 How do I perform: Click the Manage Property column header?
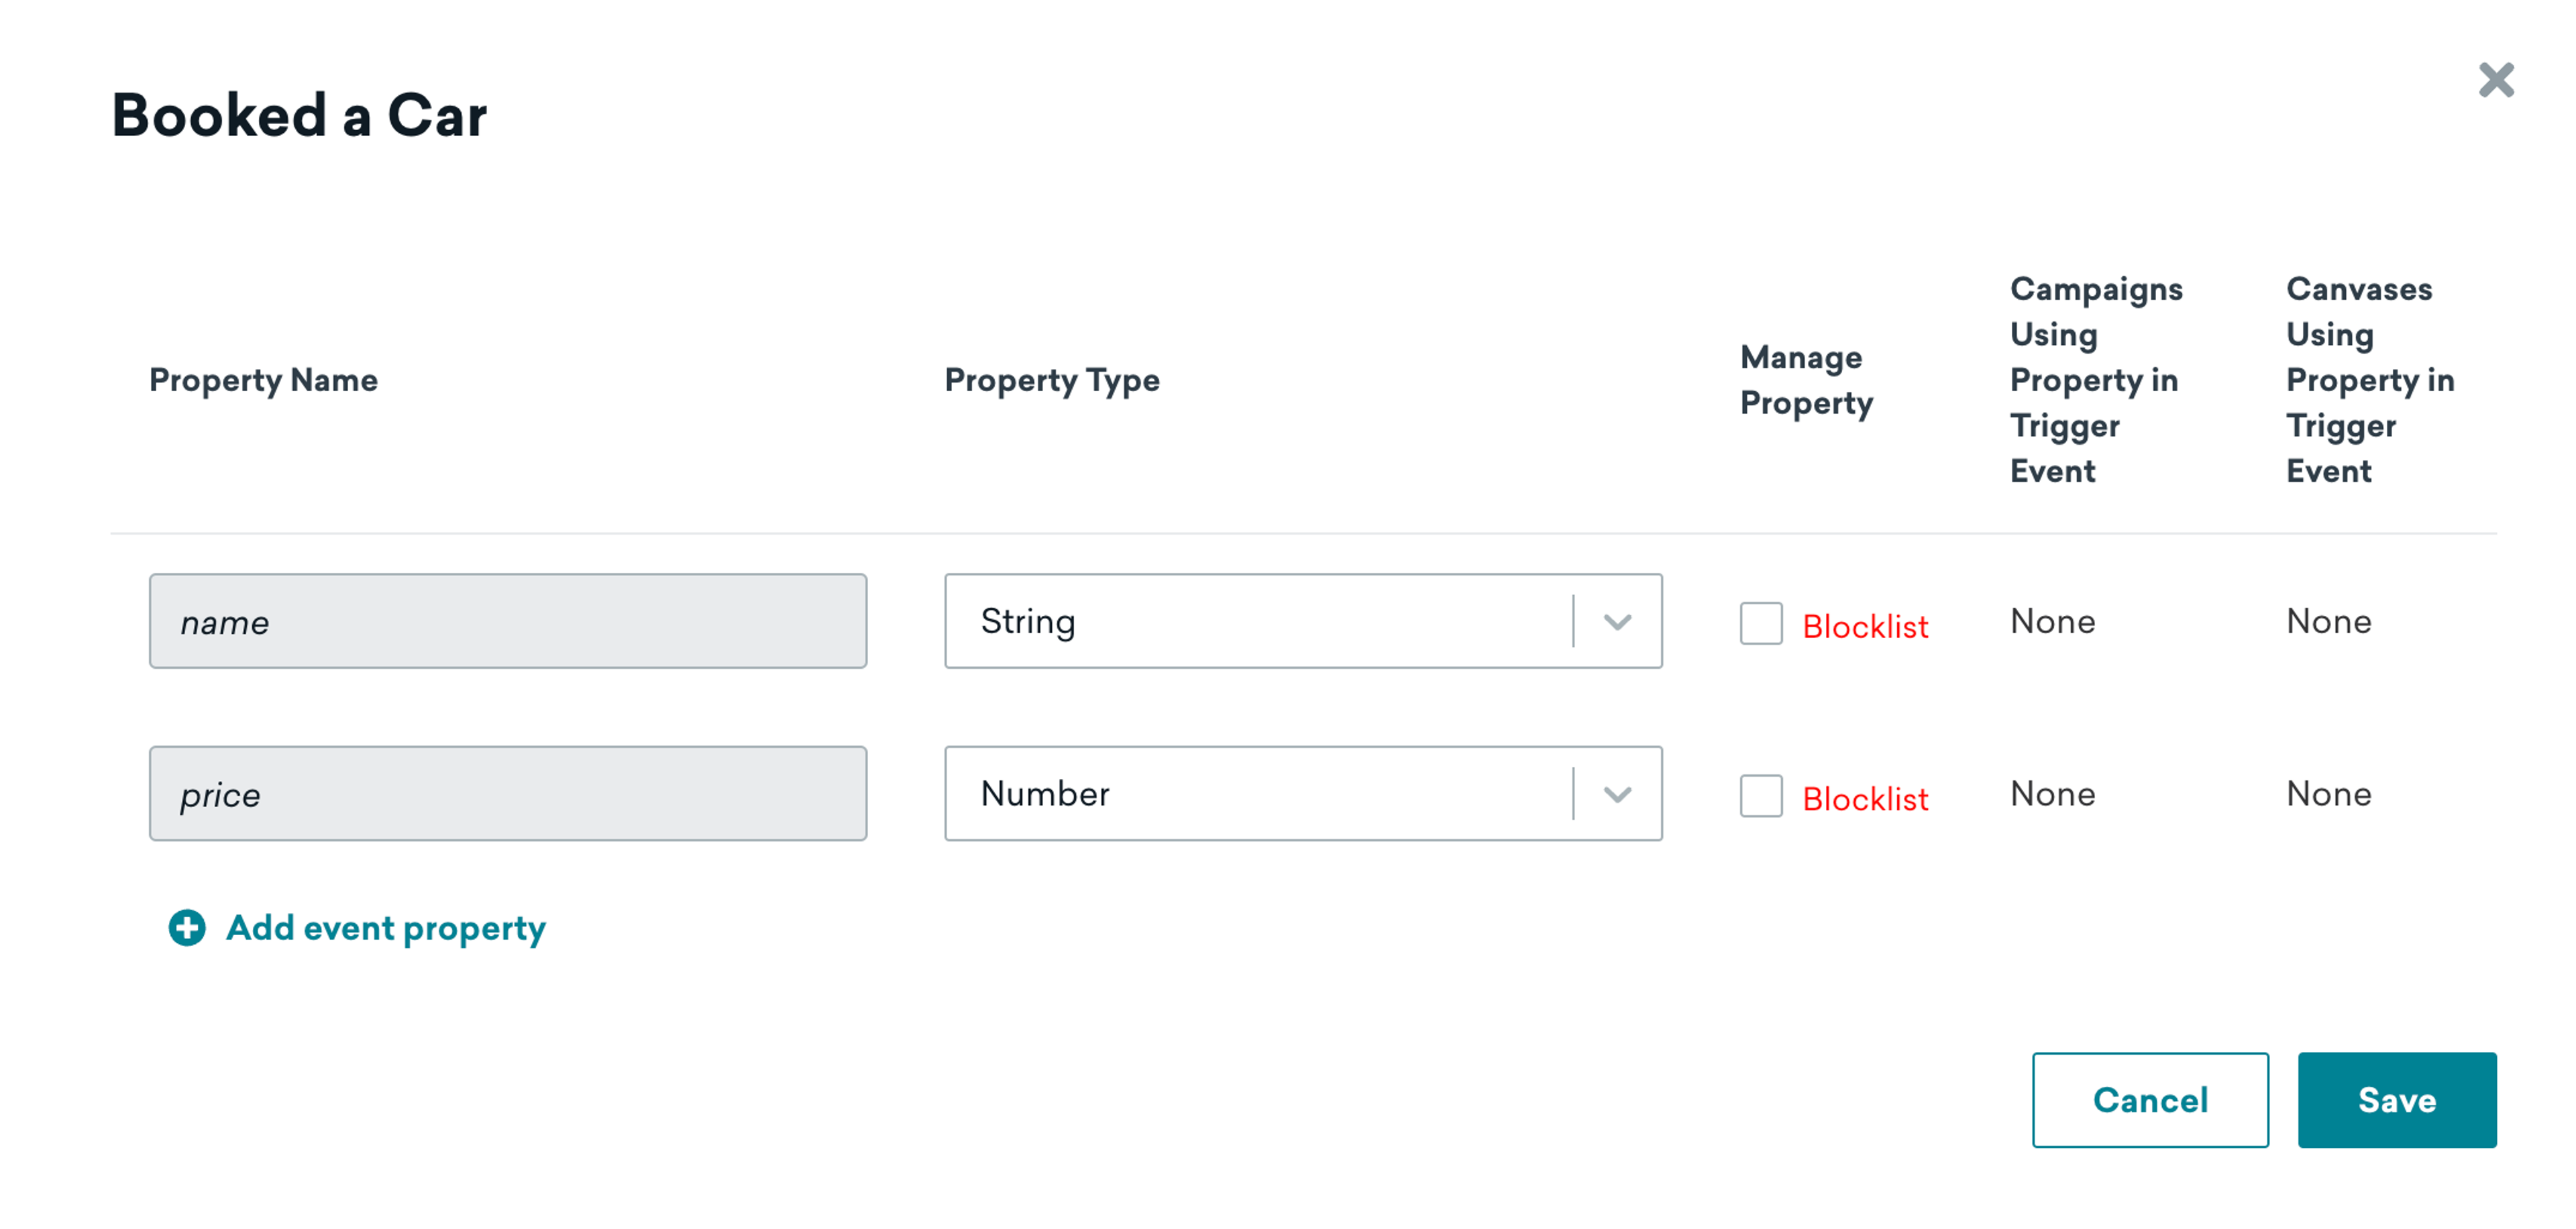click(1805, 380)
